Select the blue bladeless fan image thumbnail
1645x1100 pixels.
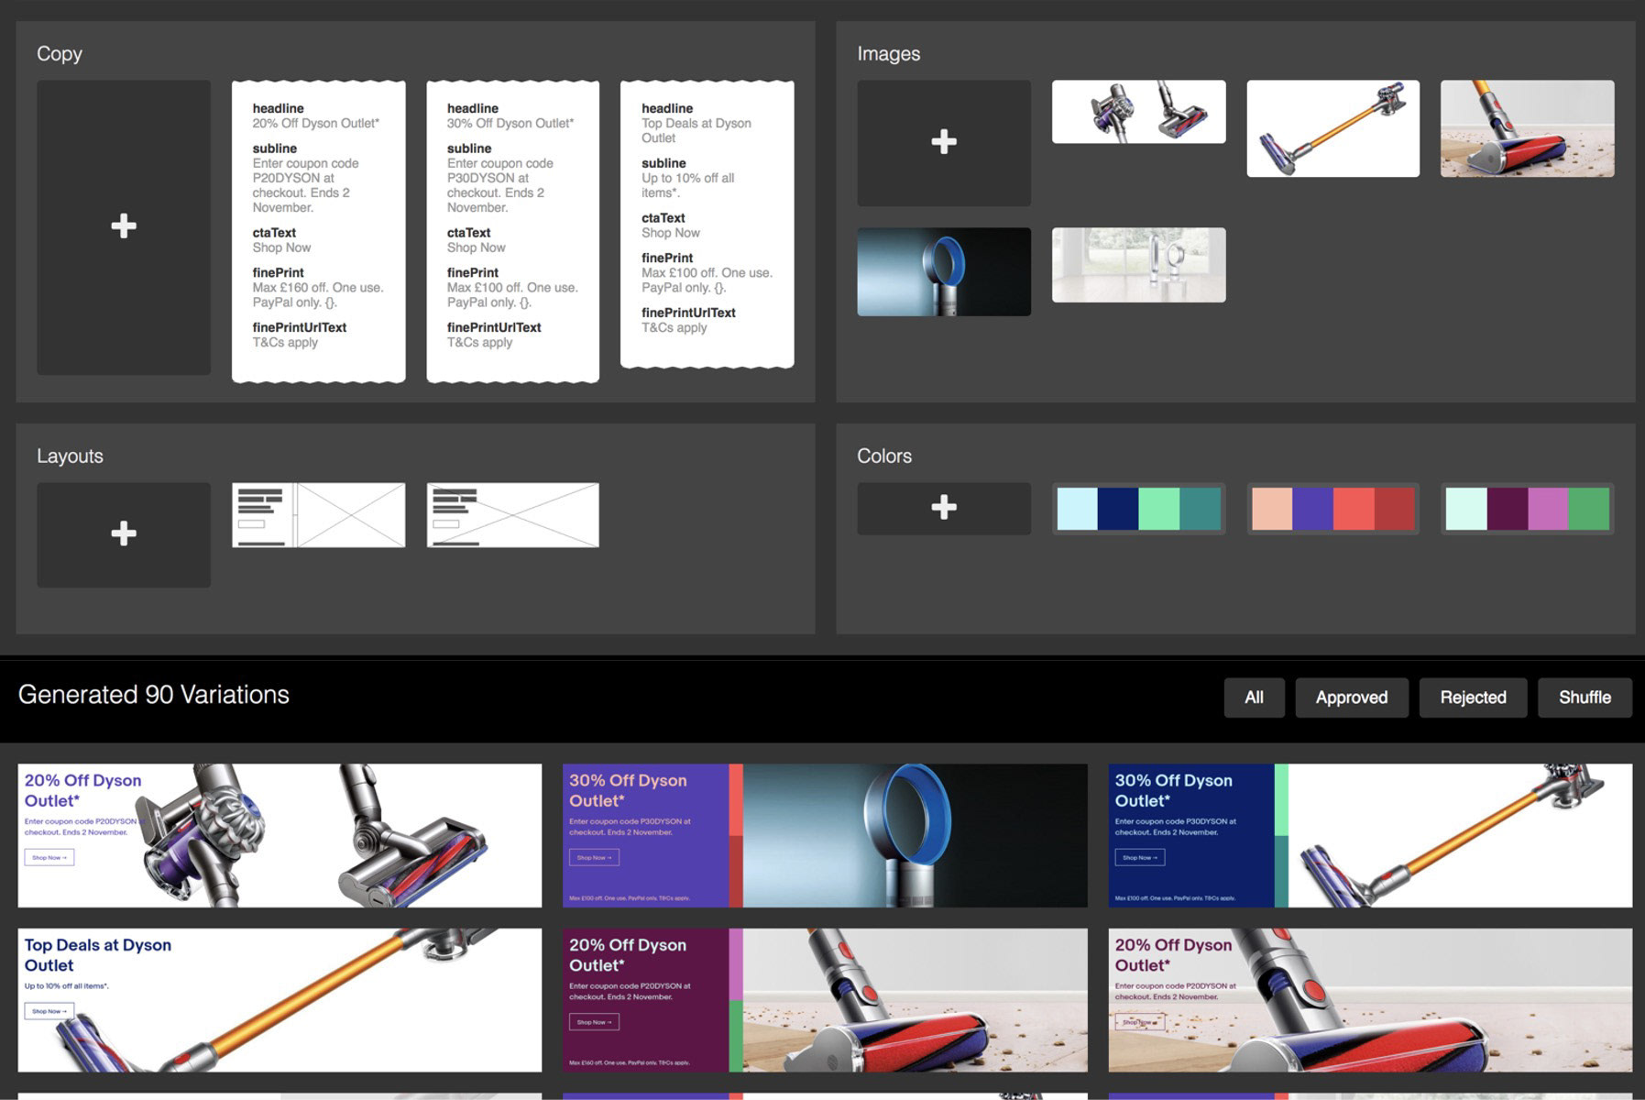[944, 271]
